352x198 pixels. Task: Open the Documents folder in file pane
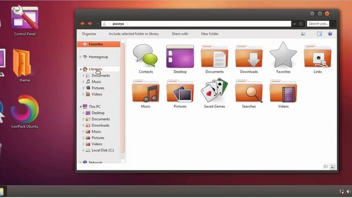215,56
